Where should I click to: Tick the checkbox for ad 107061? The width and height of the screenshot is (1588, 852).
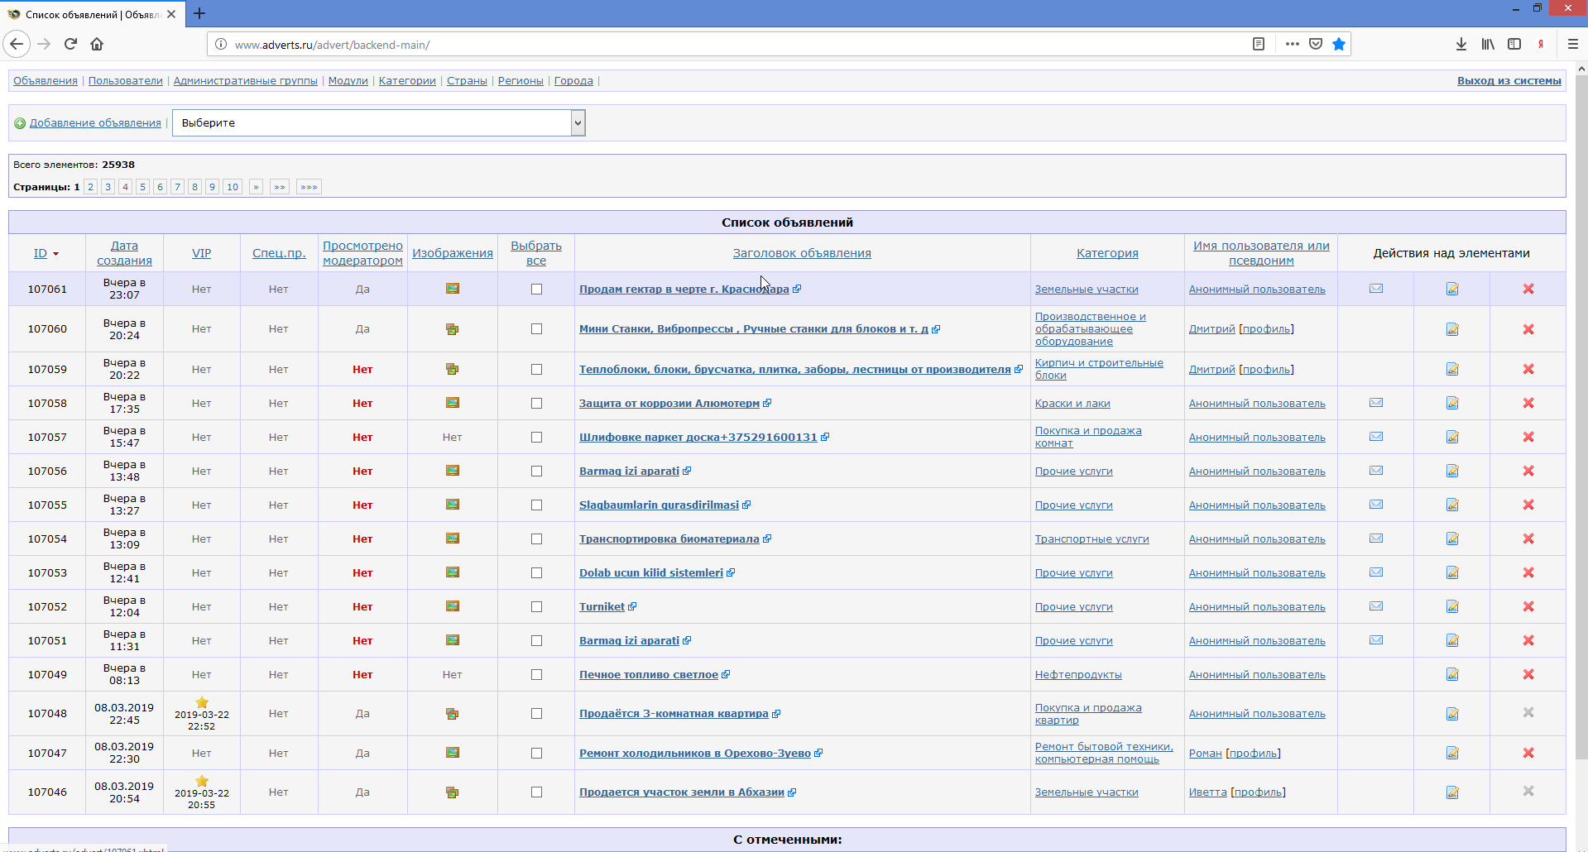coord(536,290)
